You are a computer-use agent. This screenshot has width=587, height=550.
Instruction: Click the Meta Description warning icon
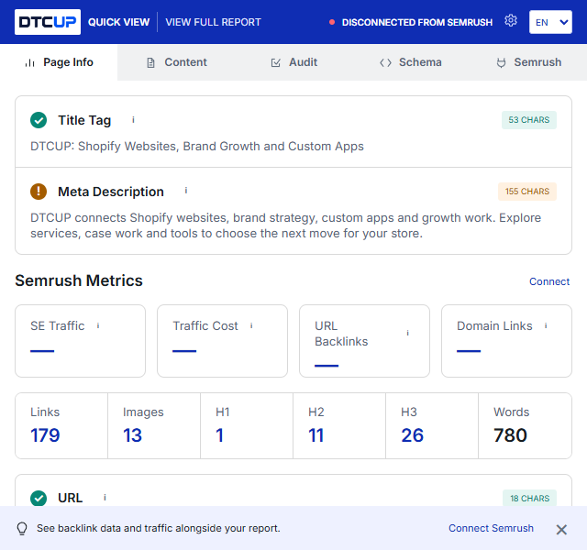[x=39, y=192]
